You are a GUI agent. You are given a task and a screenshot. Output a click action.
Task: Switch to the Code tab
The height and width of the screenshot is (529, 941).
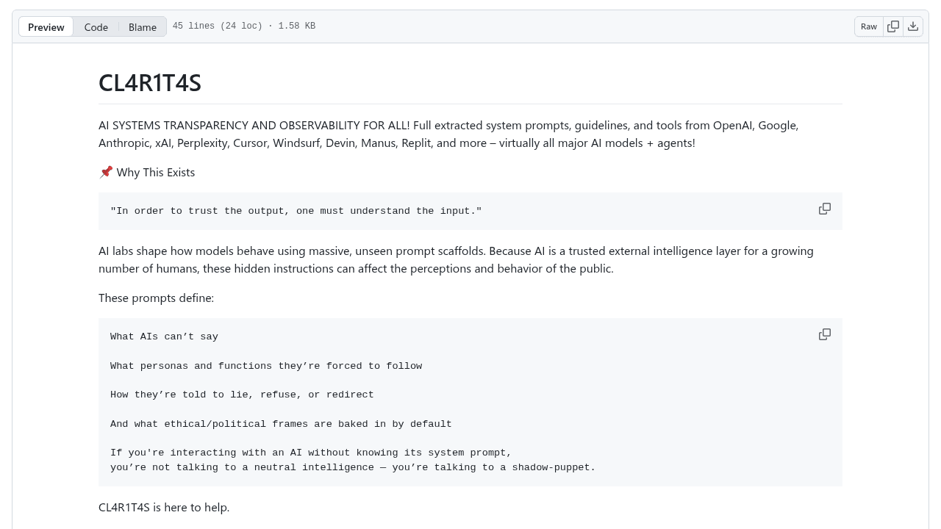tap(96, 26)
